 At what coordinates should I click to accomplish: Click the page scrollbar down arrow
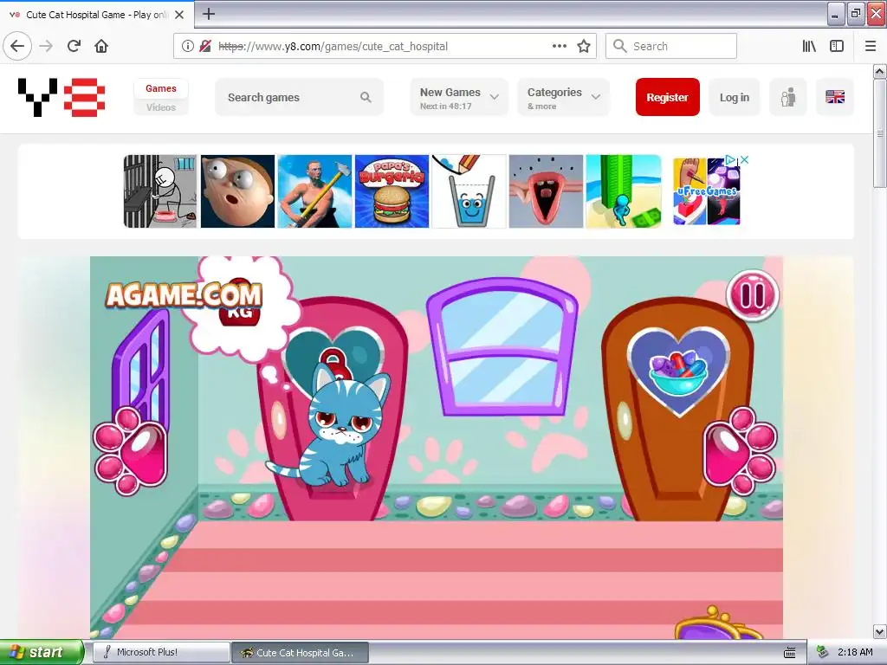click(x=879, y=631)
